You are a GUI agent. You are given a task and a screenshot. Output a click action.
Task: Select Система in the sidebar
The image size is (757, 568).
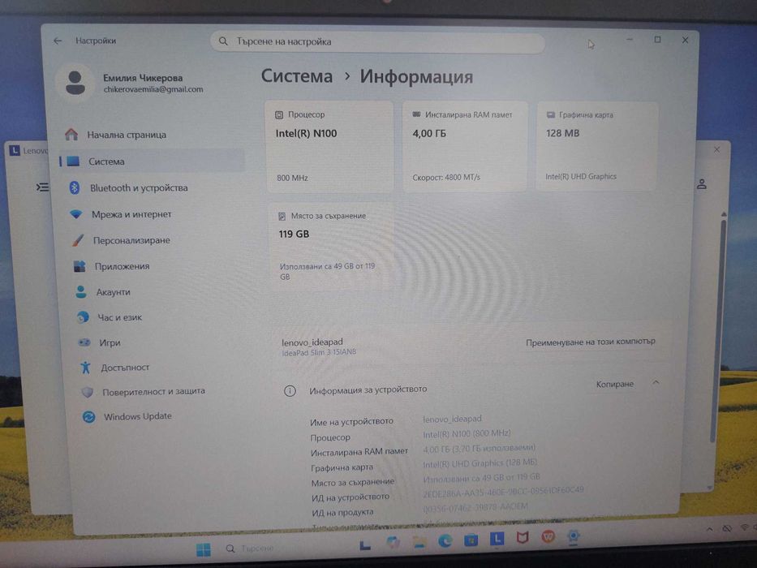(x=153, y=161)
